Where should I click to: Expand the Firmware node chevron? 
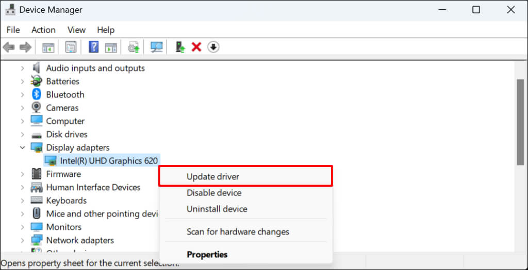coord(23,174)
